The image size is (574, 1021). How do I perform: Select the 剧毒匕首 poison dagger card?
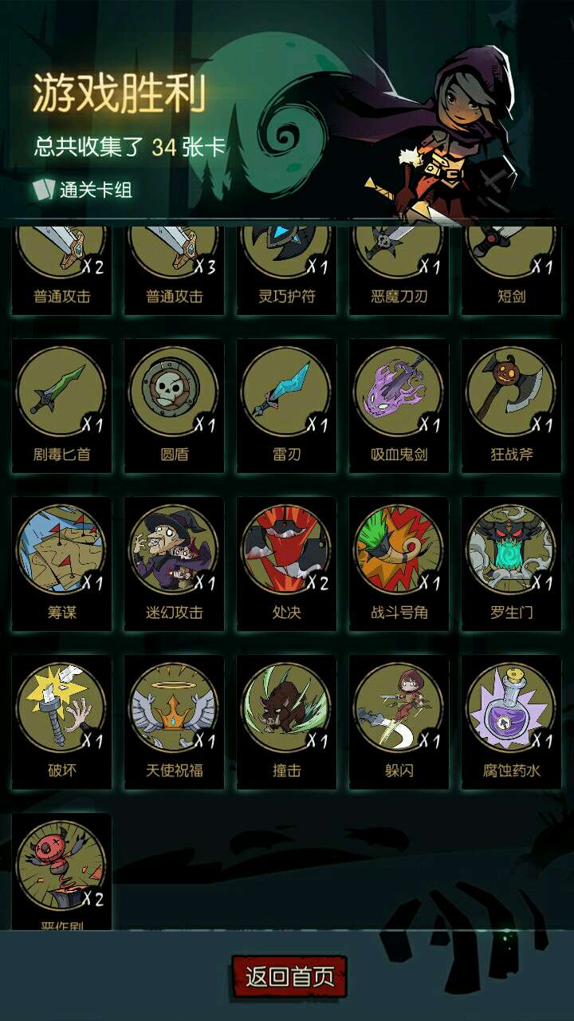coord(62,407)
